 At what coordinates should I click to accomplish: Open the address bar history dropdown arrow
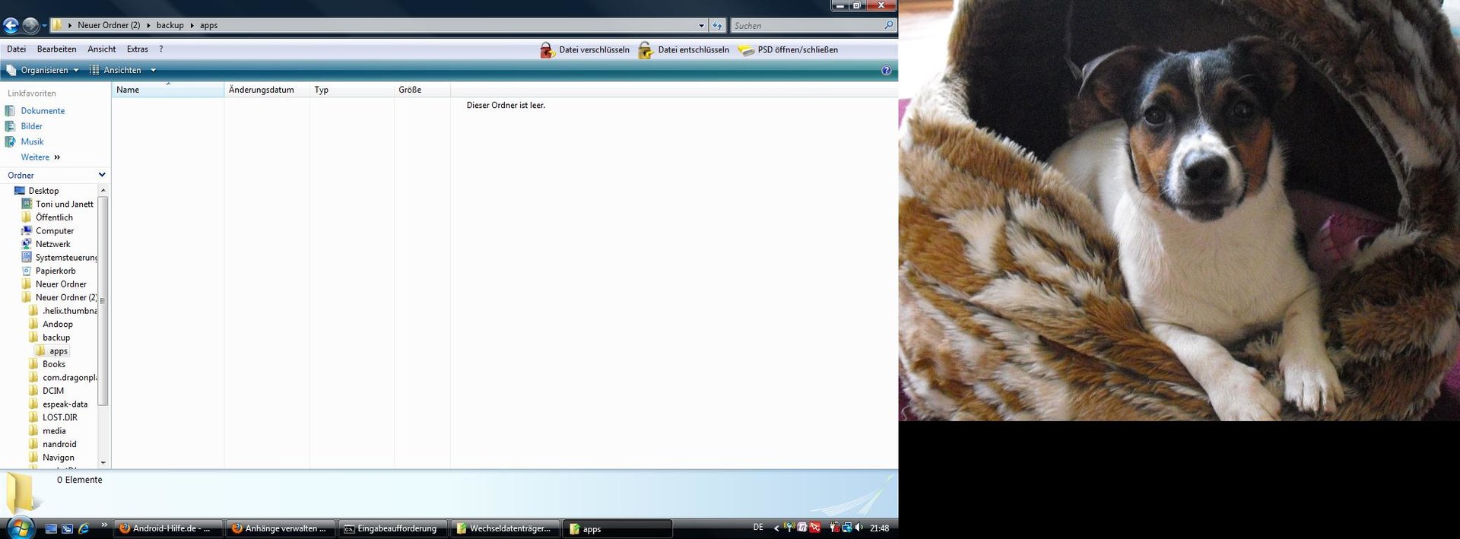point(701,25)
